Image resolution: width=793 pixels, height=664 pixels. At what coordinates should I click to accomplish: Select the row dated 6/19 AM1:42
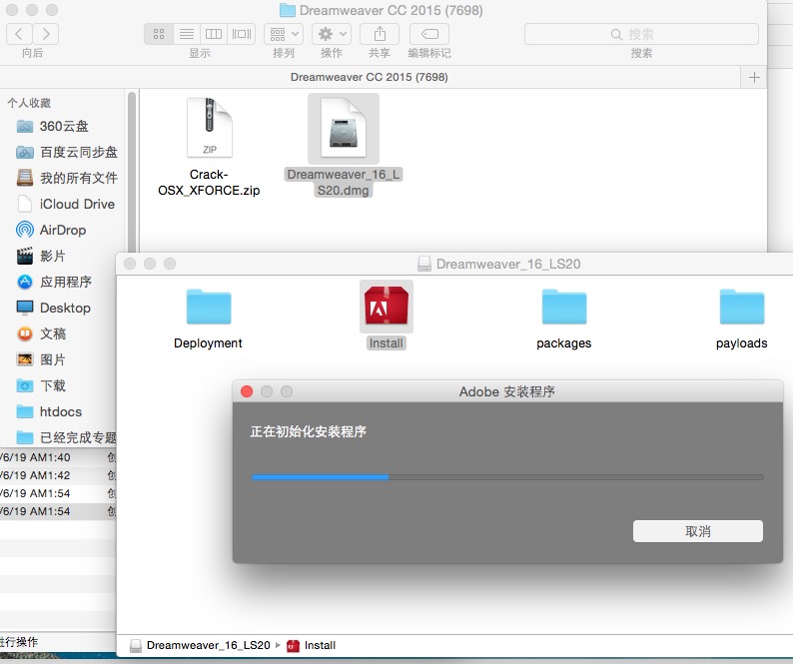(58, 475)
